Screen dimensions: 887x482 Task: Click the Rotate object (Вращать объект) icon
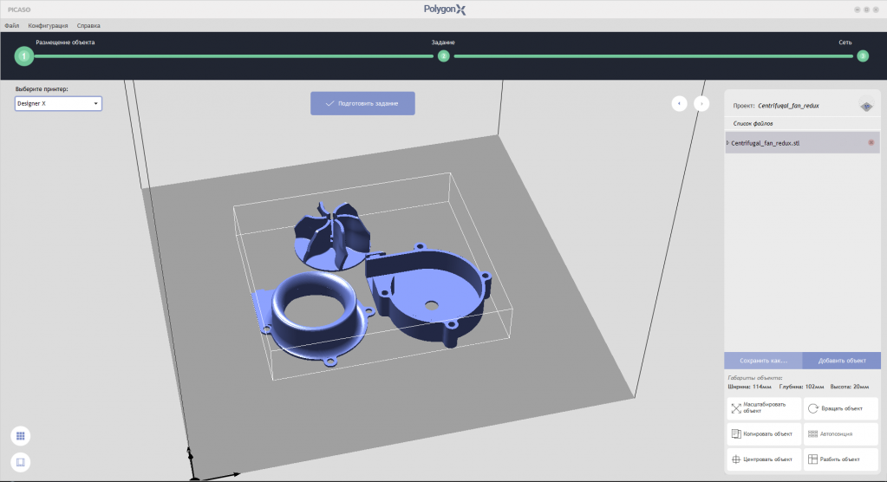pyautogui.click(x=812, y=408)
